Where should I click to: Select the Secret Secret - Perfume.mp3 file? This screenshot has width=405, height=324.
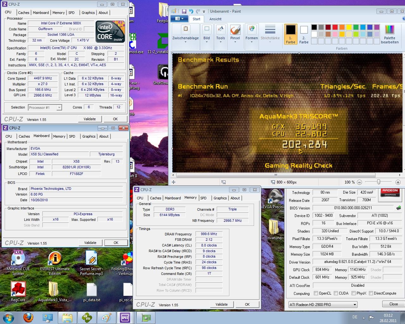pos(91,263)
